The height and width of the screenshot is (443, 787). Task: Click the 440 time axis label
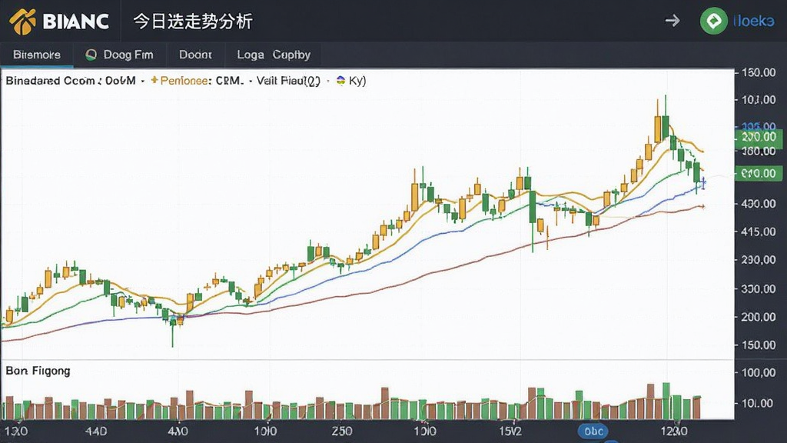pos(96,431)
